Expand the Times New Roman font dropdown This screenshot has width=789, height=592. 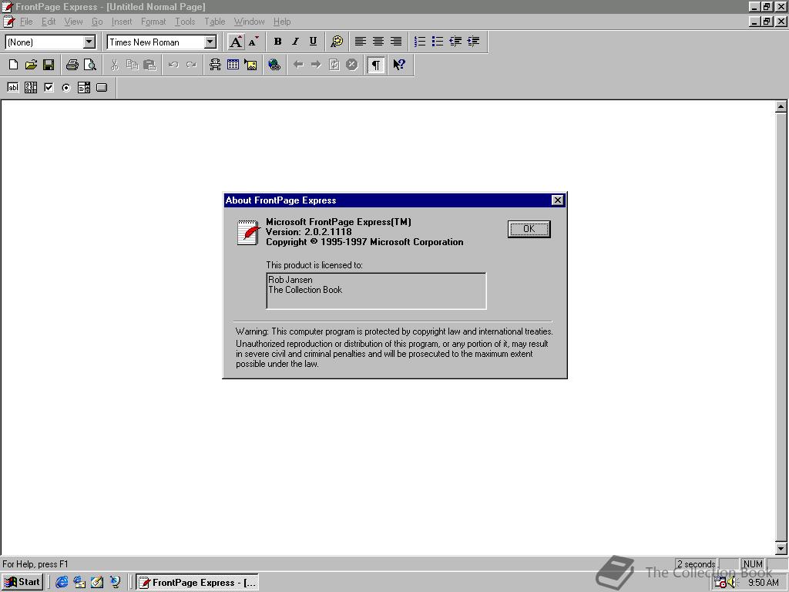click(210, 42)
